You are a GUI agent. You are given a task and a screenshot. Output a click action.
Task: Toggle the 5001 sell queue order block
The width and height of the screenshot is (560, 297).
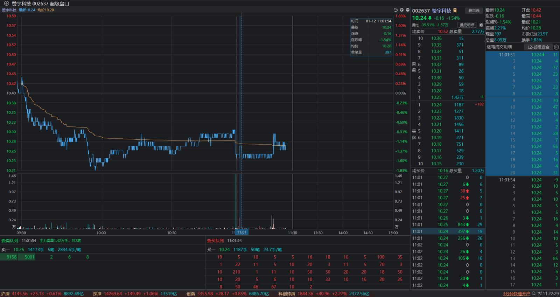[29, 257]
